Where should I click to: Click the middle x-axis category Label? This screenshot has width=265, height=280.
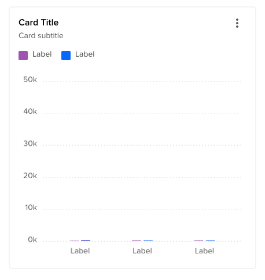click(x=142, y=251)
